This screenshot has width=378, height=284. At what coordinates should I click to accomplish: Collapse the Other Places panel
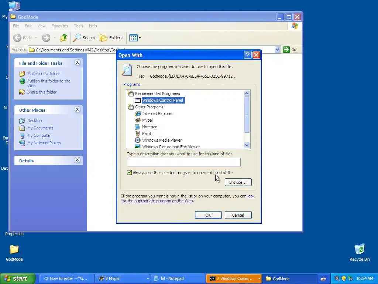pos(78,109)
